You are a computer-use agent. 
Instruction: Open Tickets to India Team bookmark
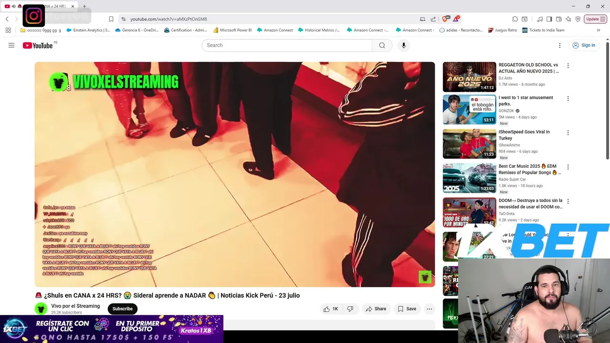coord(543,30)
